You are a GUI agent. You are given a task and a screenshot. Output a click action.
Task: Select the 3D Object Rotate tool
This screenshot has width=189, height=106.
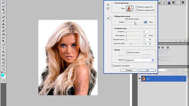pos(3,59)
